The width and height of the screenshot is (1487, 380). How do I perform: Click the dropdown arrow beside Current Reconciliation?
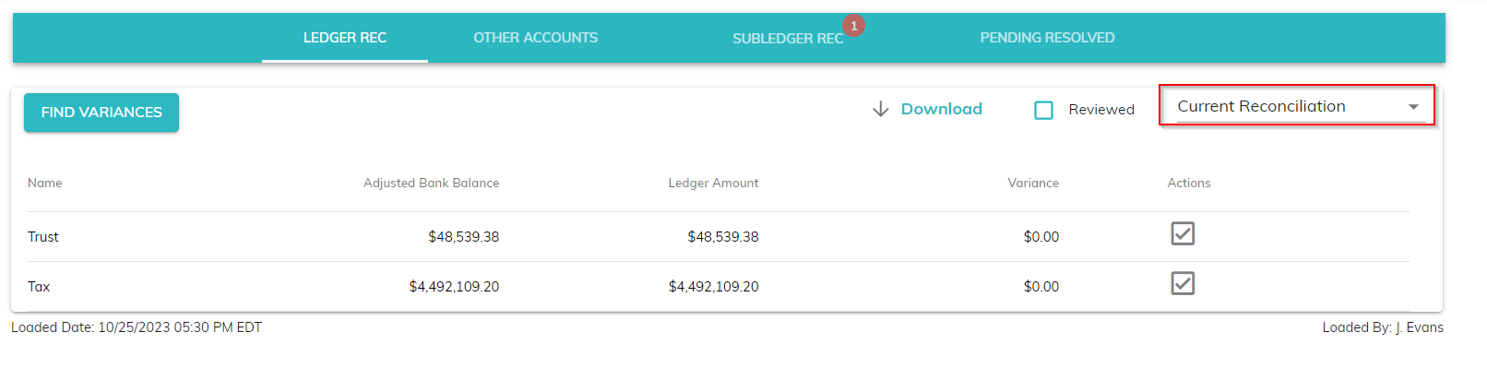click(x=1413, y=108)
